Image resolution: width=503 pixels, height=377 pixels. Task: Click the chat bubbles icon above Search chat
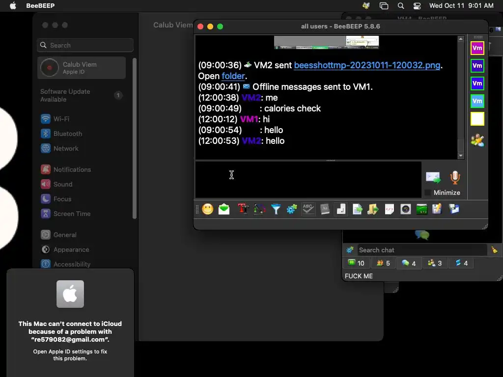[422, 235]
